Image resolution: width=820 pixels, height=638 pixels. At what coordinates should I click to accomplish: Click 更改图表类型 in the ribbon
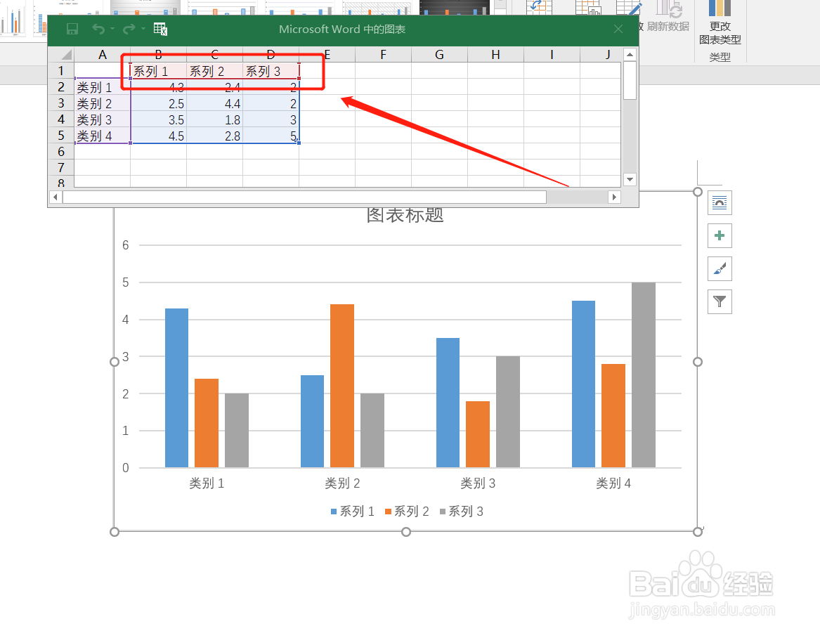click(720, 23)
